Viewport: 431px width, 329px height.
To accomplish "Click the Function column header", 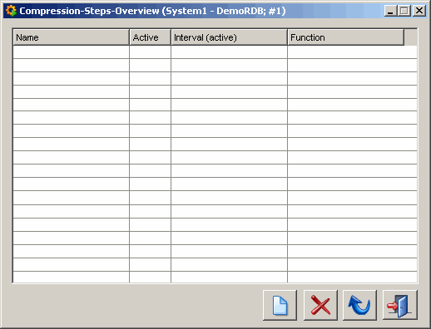I will pyautogui.click(x=346, y=37).
